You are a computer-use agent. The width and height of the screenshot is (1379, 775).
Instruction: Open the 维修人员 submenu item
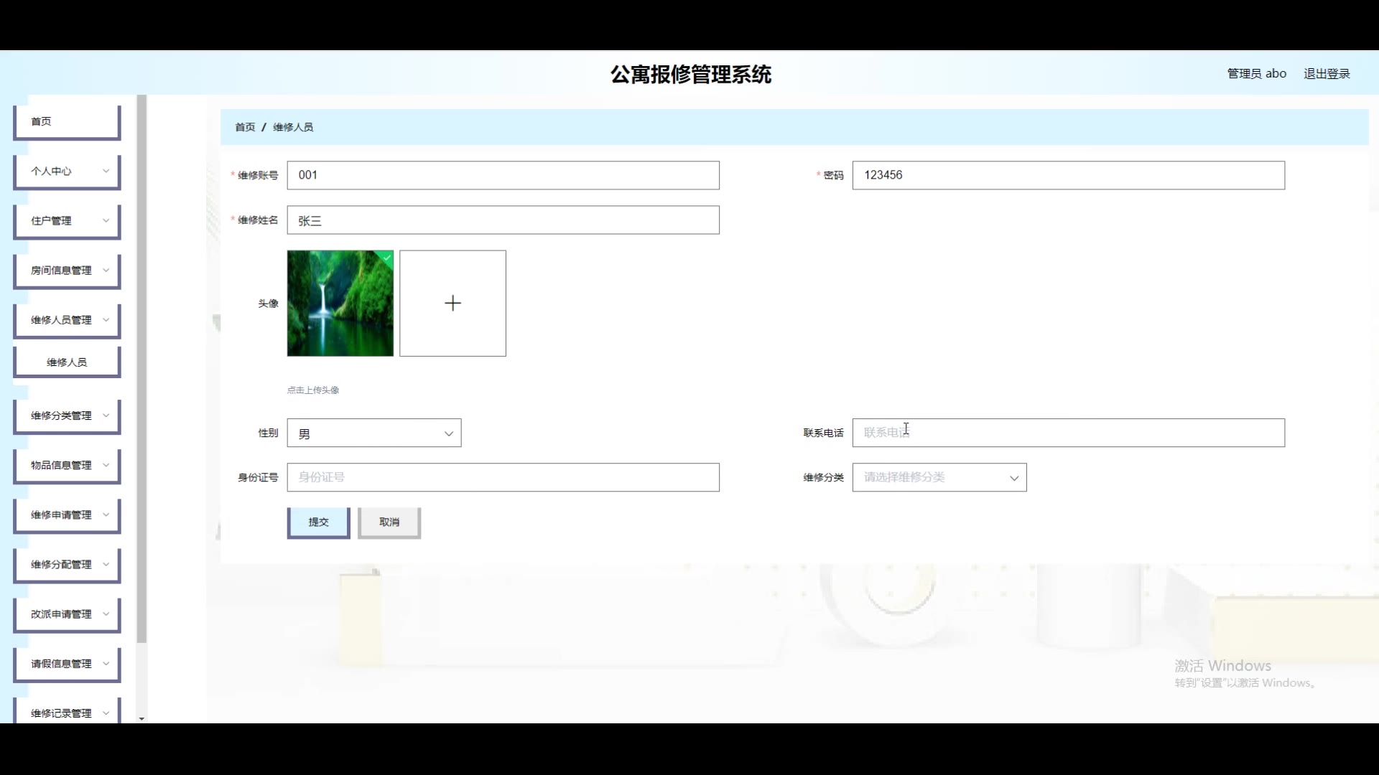click(x=67, y=362)
